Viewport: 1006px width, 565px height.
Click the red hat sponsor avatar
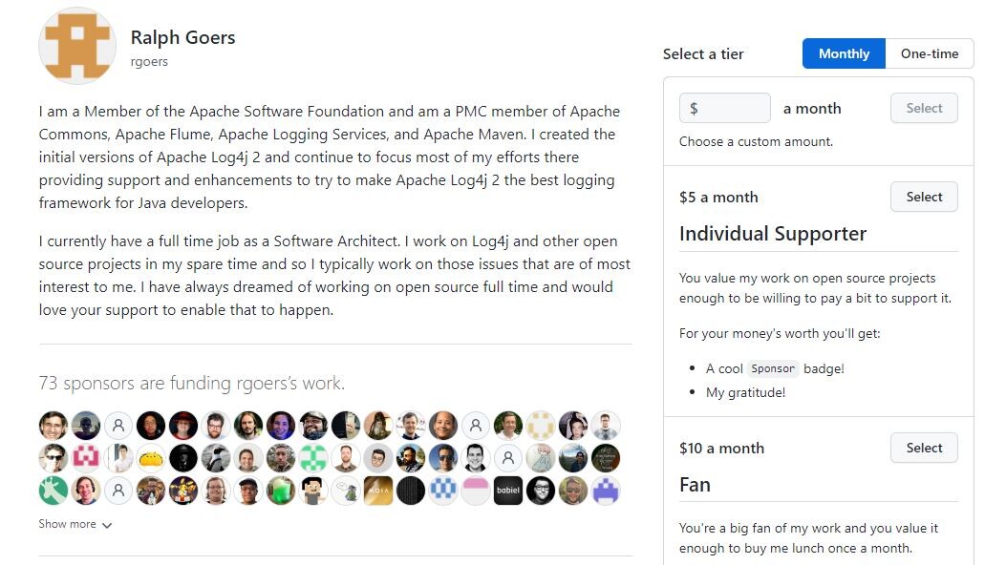point(183,426)
